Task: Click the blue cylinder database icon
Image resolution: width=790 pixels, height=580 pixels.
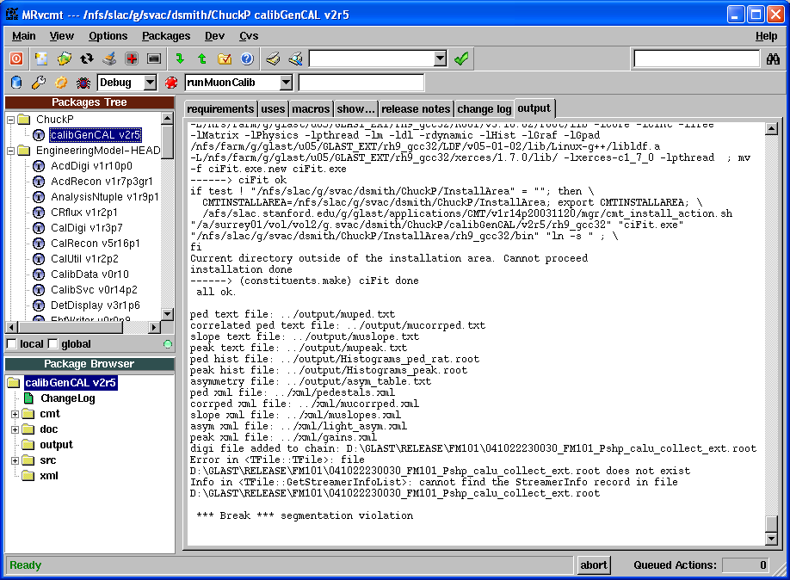Action: pos(16,82)
